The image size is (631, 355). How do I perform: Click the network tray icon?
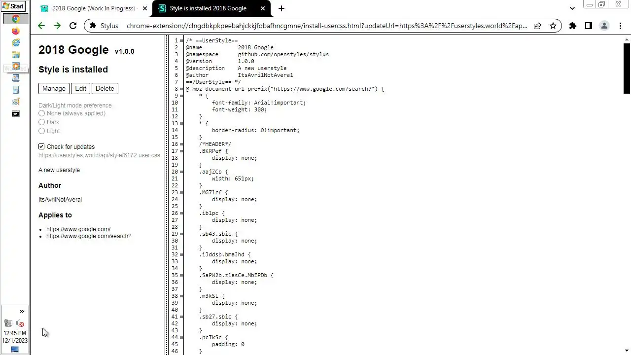click(8, 323)
